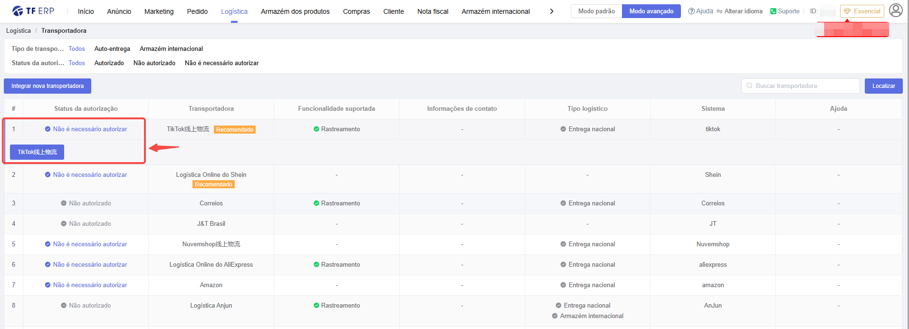Click the Ajuda help question icon
Screen dimensions: 909x329
click(691, 11)
